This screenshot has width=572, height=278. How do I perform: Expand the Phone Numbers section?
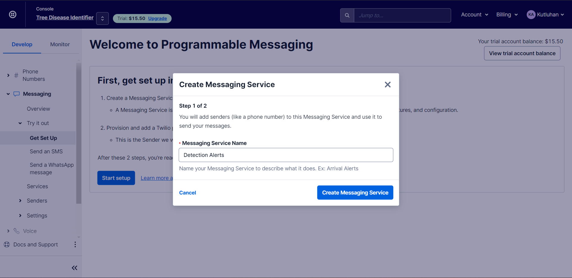point(8,75)
